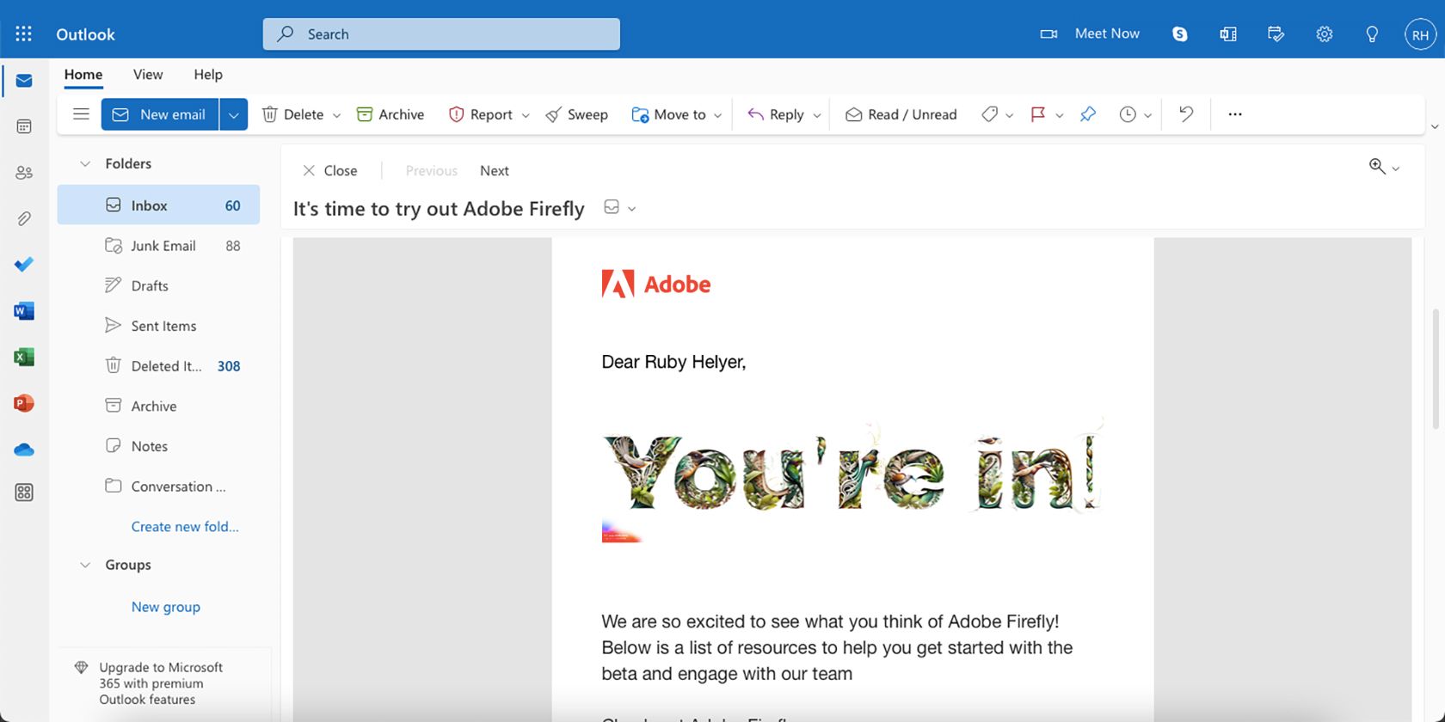Open To Do checkmark app
Screen dimensions: 1445x722
(24, 265)
